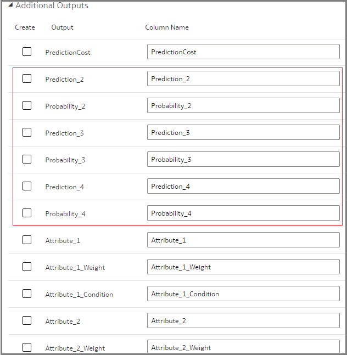
Task: Tick the Attribute_1_Condition checkbox
Action: [27, 294]
